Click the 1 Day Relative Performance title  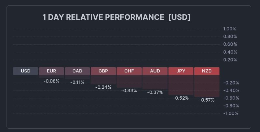click(116, 17)
